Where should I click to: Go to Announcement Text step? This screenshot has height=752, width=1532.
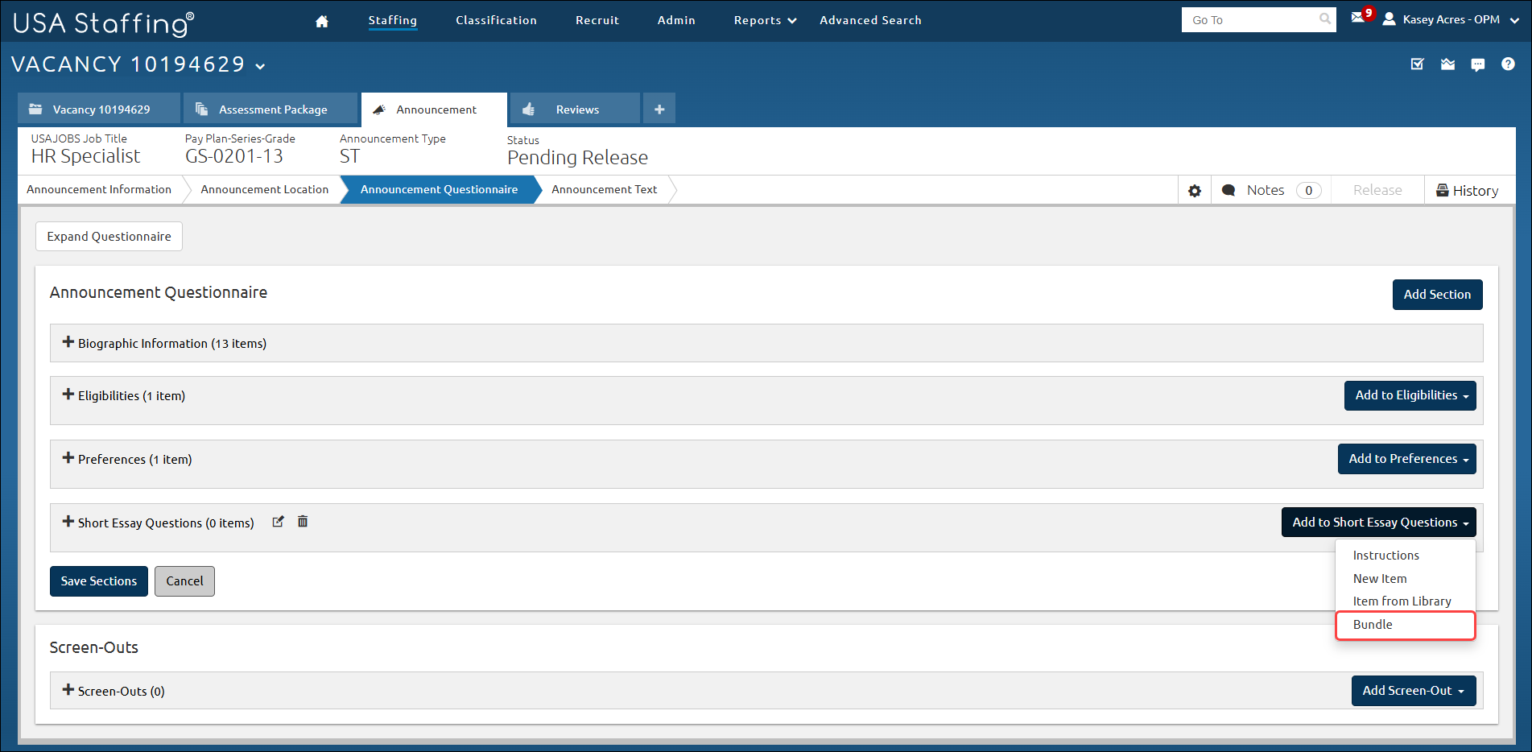[605, 189]
